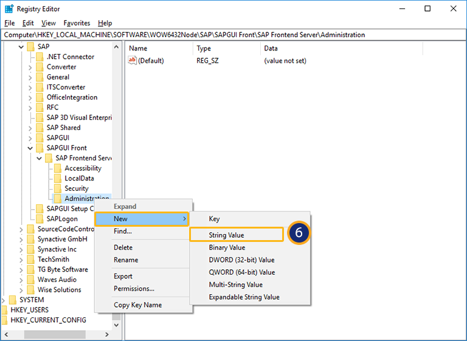Open the Favorites menu

pos(77,23)
